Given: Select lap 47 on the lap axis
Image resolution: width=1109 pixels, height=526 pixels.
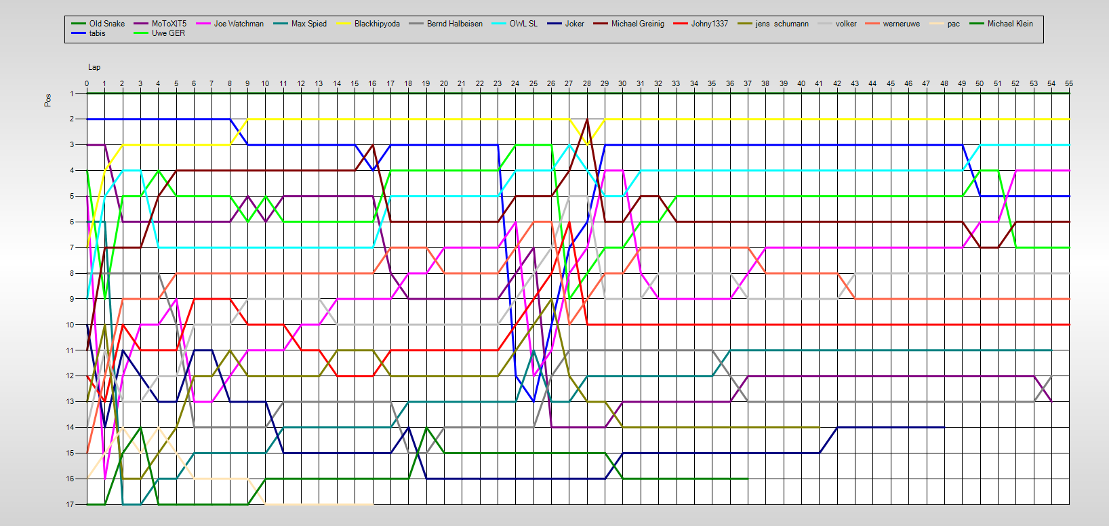Looking at the screenshot, I should coord(927,83).
